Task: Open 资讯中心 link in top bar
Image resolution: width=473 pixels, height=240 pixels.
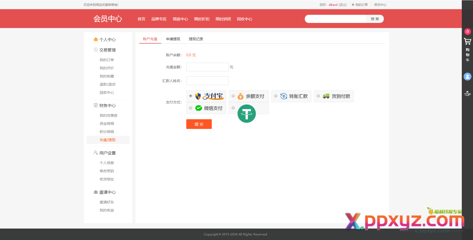Action: pyautogui.click(x=380, y=5)
